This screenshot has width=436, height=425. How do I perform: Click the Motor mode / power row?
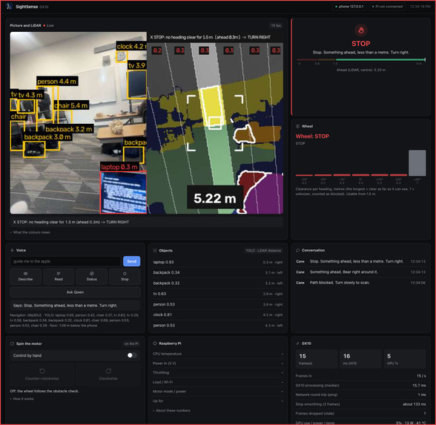click(x=218, y=392)
